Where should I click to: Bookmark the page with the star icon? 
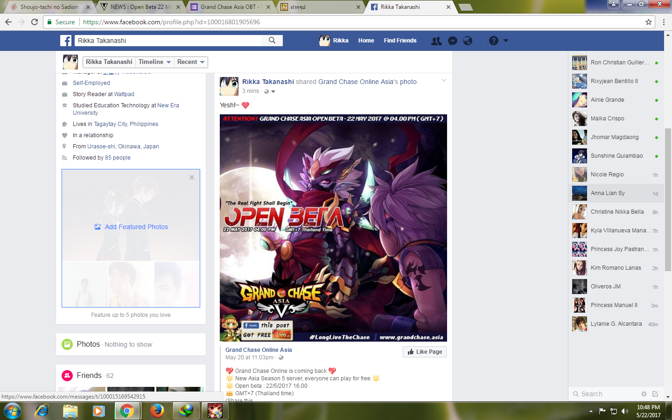click(x=649, y=22)
